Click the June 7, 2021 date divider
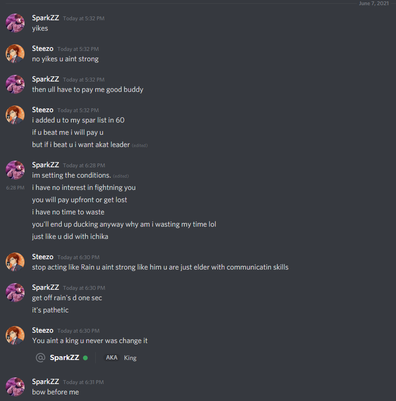Image resolution: width=396 pixels, height=401 pixels. [374, 3]
